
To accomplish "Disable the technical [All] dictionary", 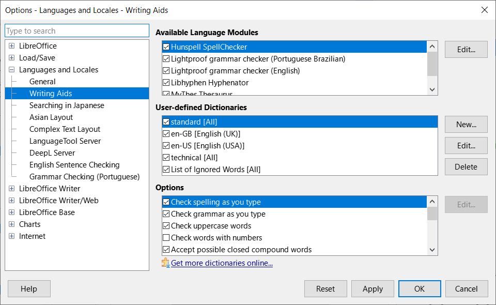I will [x=166, y=157].
